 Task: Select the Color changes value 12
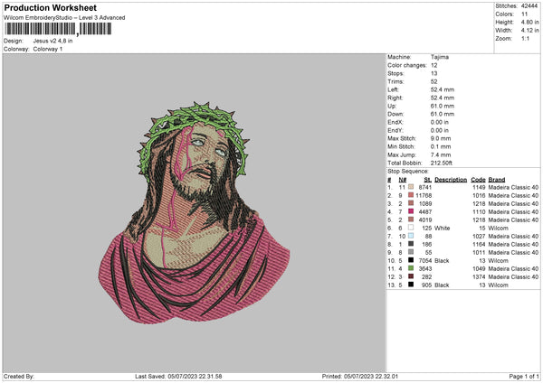click(434, 65)
